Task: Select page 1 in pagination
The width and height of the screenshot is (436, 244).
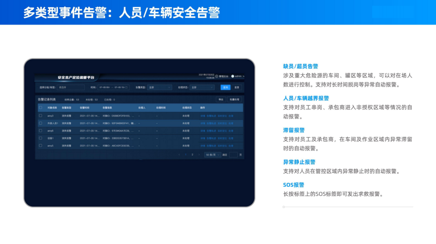Action: click(x=186, y=155)
